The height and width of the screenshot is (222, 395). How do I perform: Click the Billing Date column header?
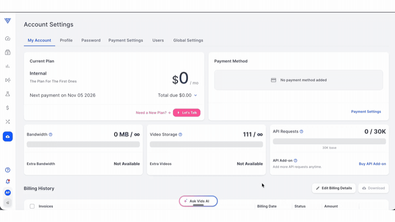coord(267,206)
